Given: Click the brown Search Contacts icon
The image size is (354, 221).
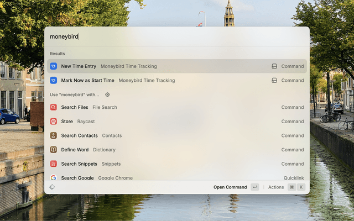Looking at the screenshot, I should pos(53,135).
